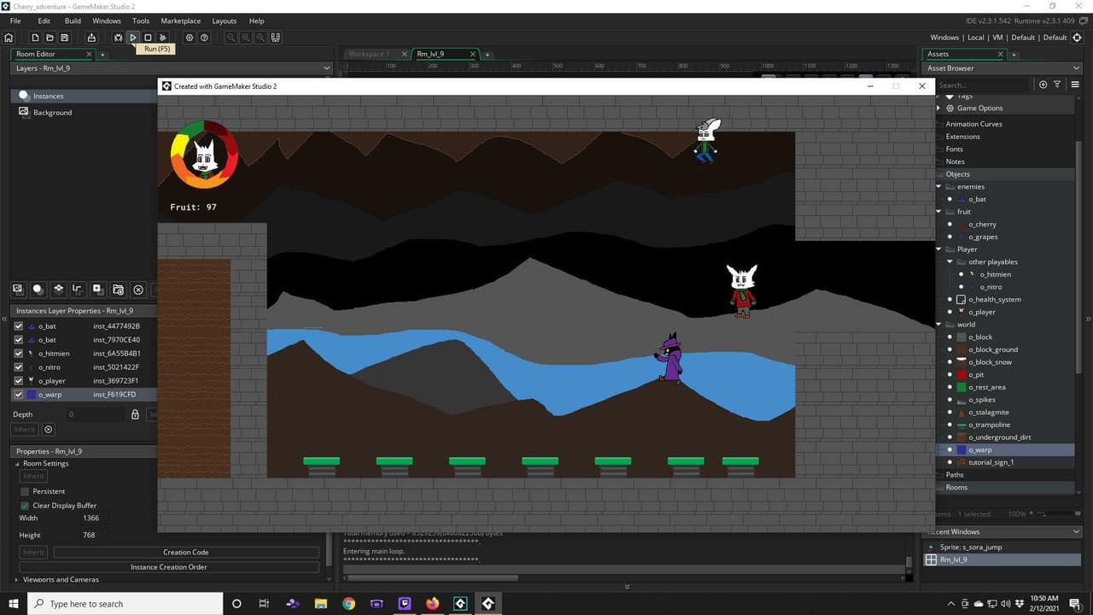Create a new tile layer icon
The image size is (1093, 615).
pyautogui.click(x=58, y=290)
